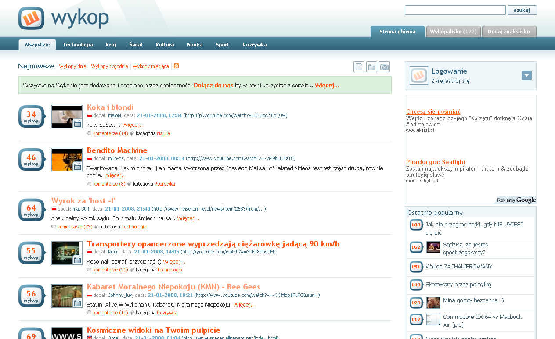Open the Dodaj znalezisko tab
This screenshot has height=339, width=555.
coord(509,32)
